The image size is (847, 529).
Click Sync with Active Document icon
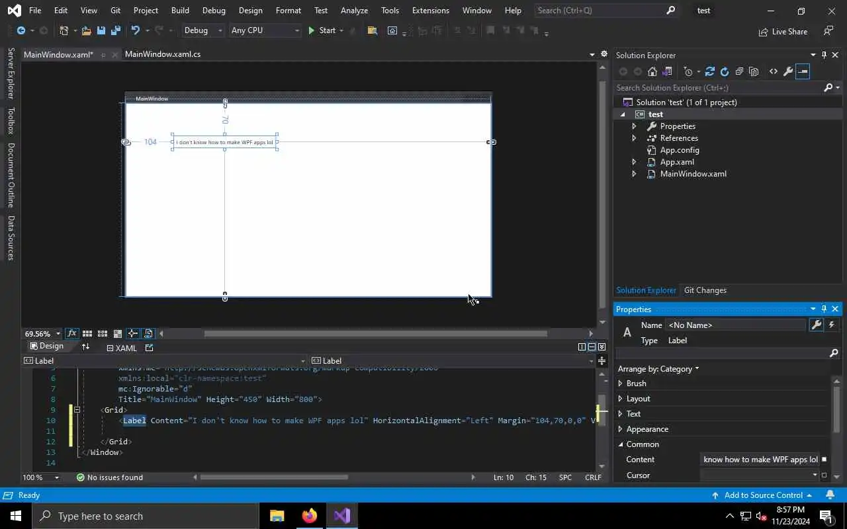point(710,71)
